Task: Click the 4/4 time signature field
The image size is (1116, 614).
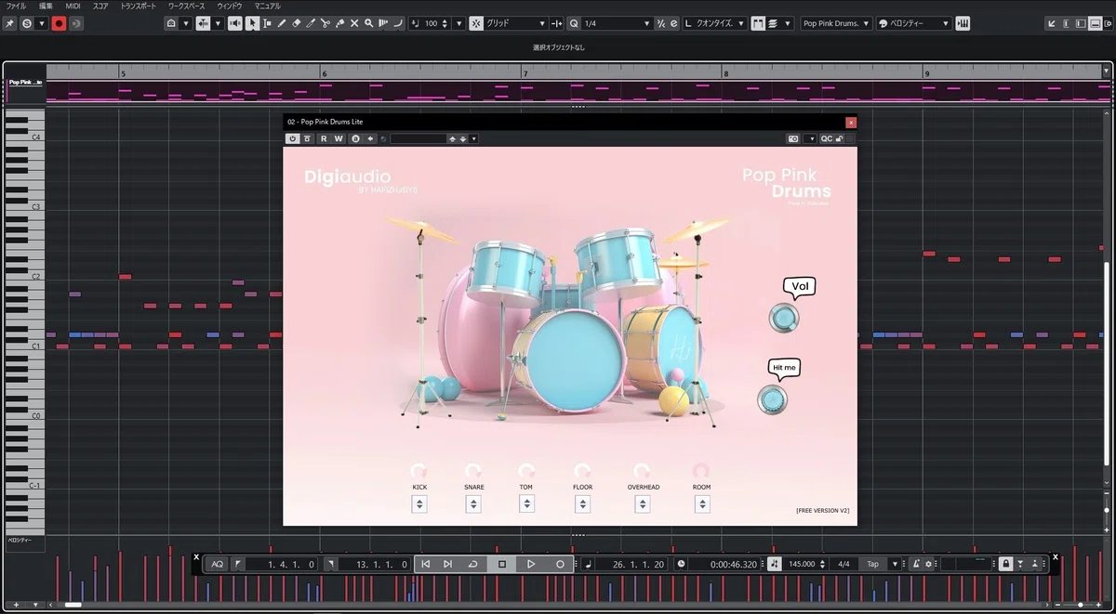Action: 844,564
